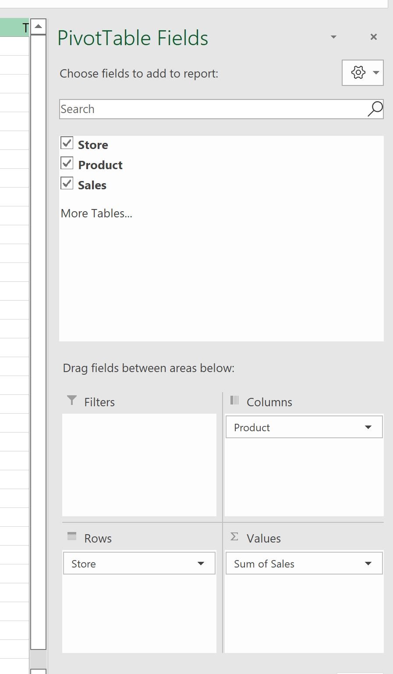Uncheck the Sales field checkbox
Screen dimensions: 393x674
click(x=67, y=183)
